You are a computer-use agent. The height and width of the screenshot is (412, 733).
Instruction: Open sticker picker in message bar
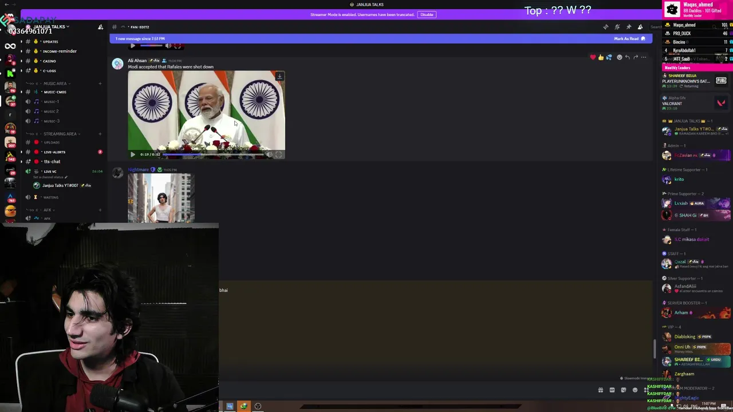624,390
